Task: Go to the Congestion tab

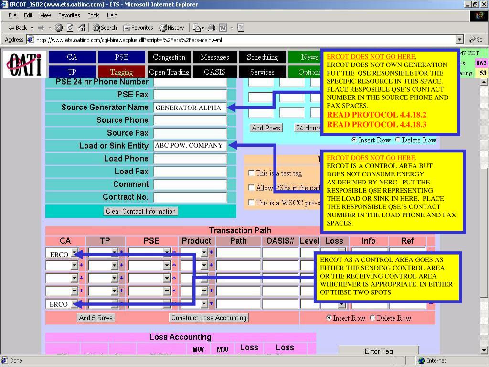Action: 169,57
